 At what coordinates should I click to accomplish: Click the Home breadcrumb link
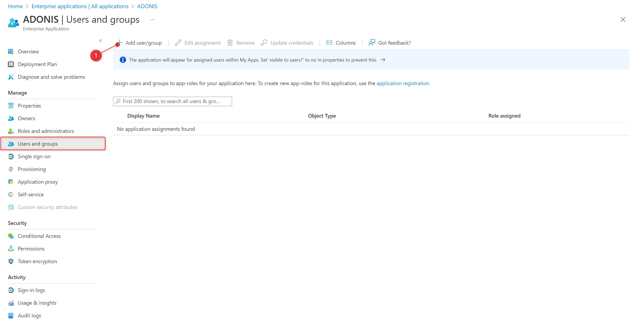pyautogui.click(x=15, y=6)
